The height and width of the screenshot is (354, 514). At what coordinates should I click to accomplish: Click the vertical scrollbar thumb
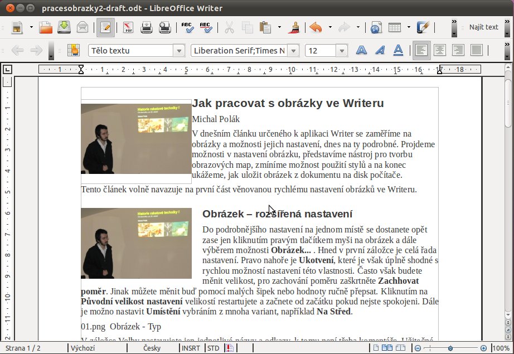pyautogui.click(x=508, y=103)
